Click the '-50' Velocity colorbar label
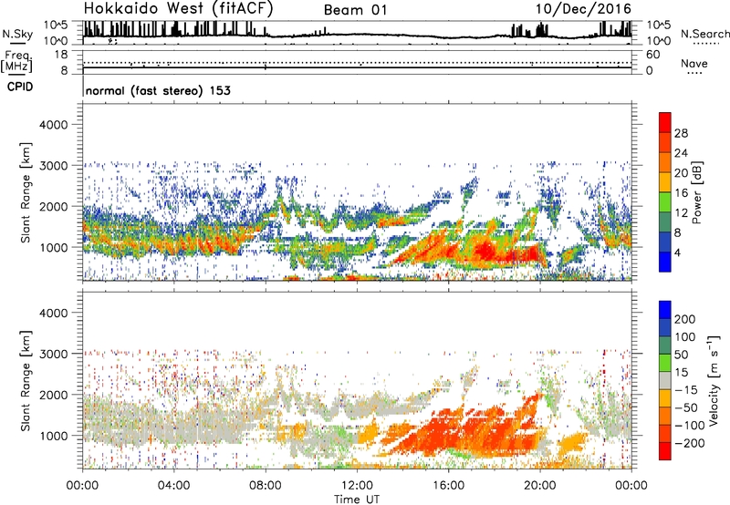Image resolution: width=730 pixels, height=505 pixels. [x=686, y=408]
